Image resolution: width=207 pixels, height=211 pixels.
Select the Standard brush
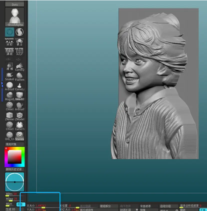coord(19,136)
